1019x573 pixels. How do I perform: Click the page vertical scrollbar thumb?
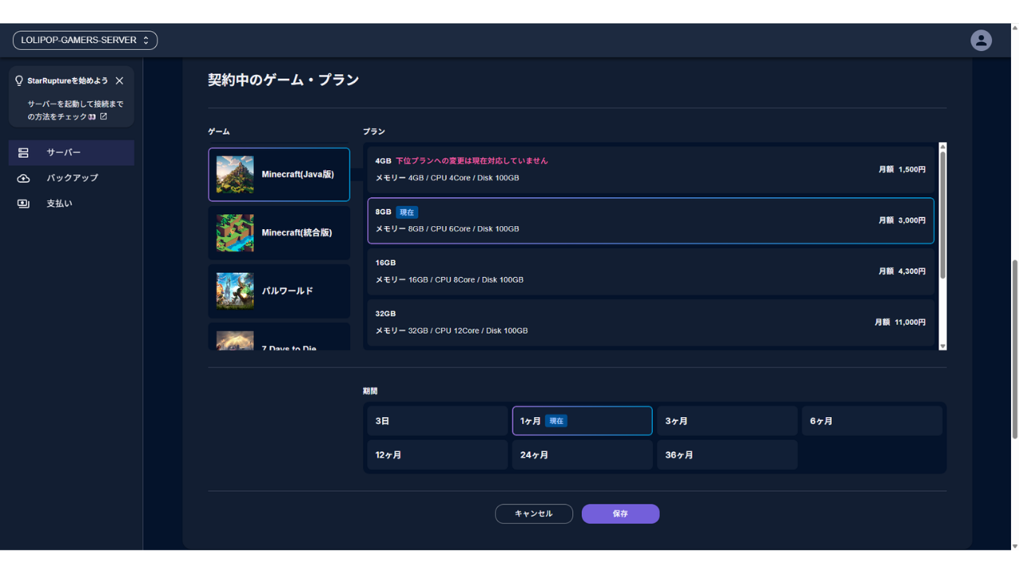pos(1014,349)
